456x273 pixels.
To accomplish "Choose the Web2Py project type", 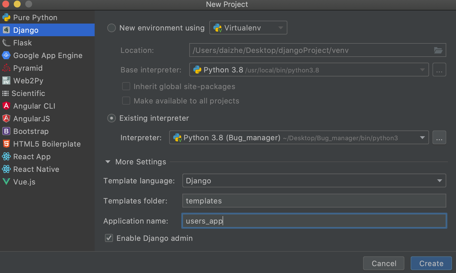I will click(47, 81).
